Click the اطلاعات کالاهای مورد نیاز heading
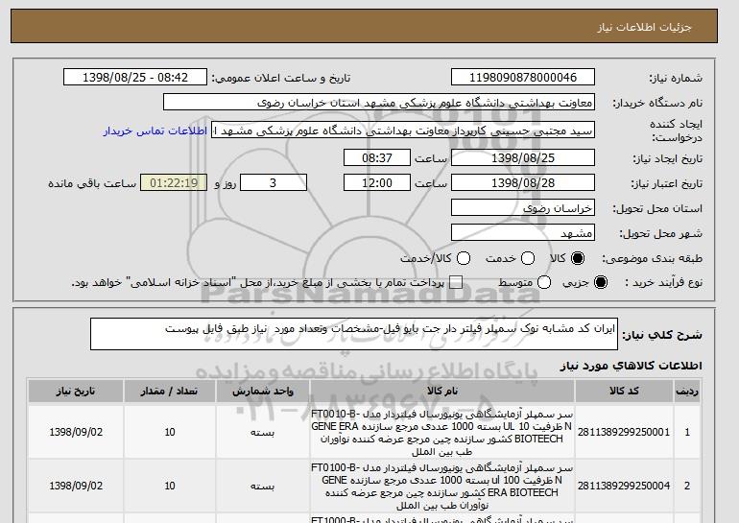739x523 pixels. click(632, 366)
